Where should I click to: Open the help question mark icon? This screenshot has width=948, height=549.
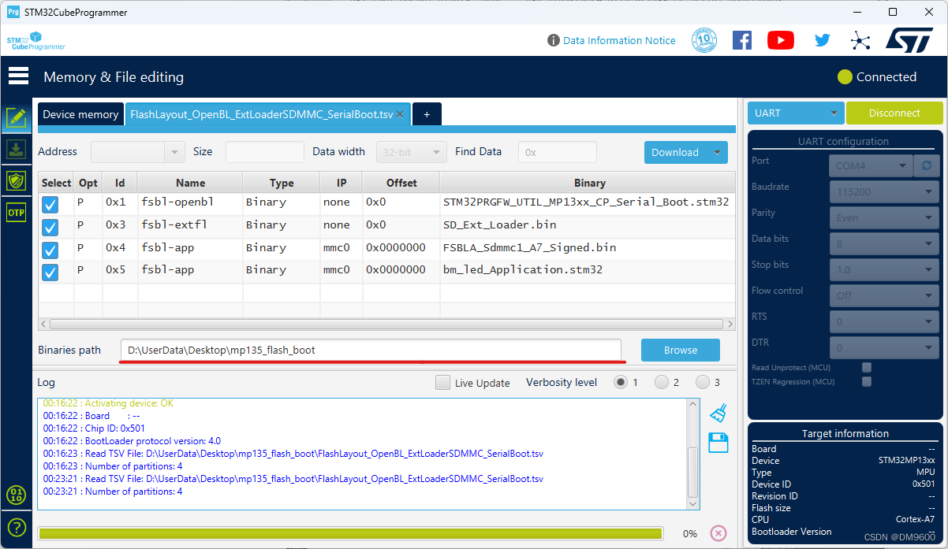16,527
